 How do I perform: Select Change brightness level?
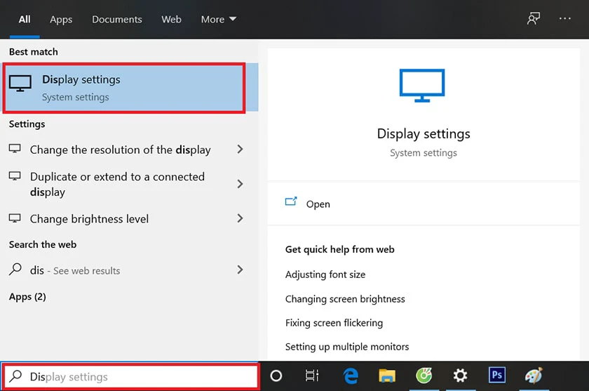89,219
